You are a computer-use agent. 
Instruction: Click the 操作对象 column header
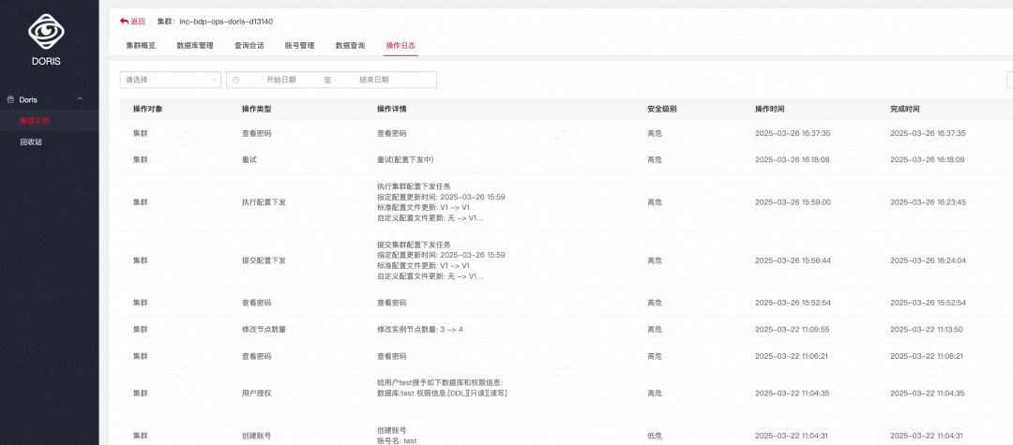click(148, 109)
